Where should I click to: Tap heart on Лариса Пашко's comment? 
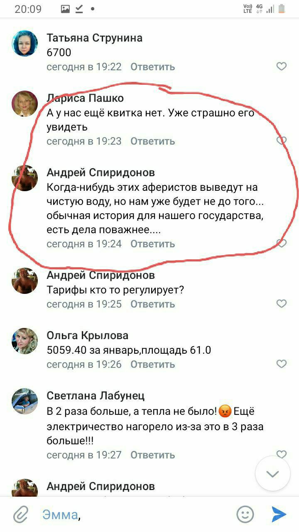(x=282, y=140)
